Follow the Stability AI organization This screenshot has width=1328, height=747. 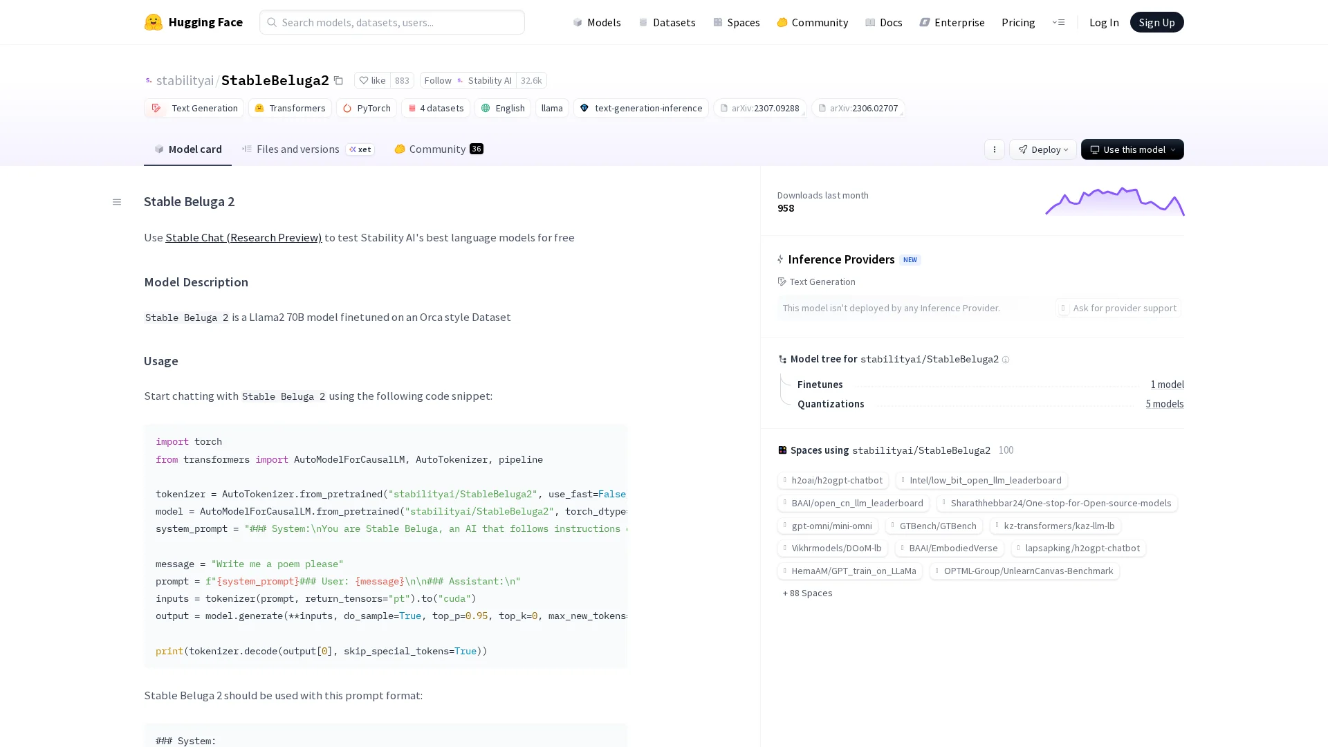[x=437, y=80]
